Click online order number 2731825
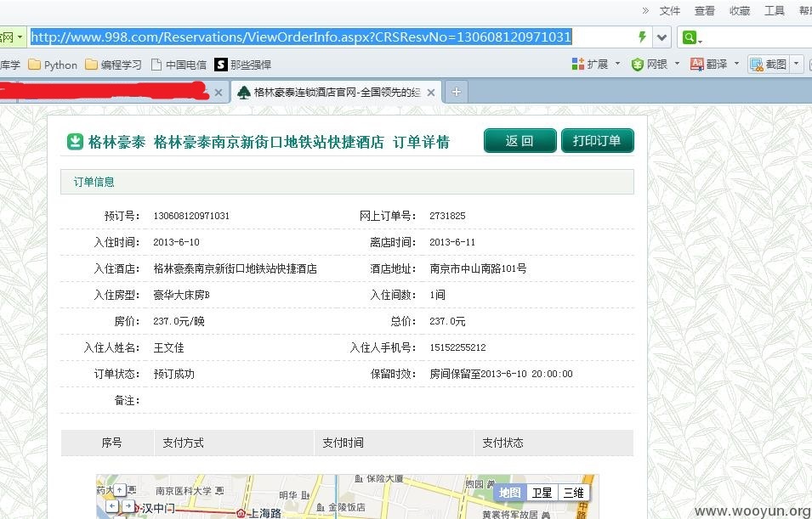Screen dimensions: 812x519 tap(447, 216)
